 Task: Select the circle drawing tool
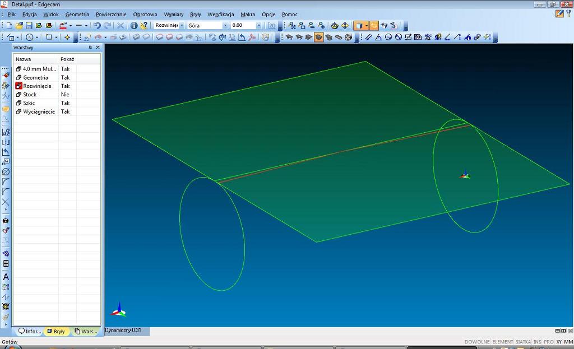(x=30, y=38)
